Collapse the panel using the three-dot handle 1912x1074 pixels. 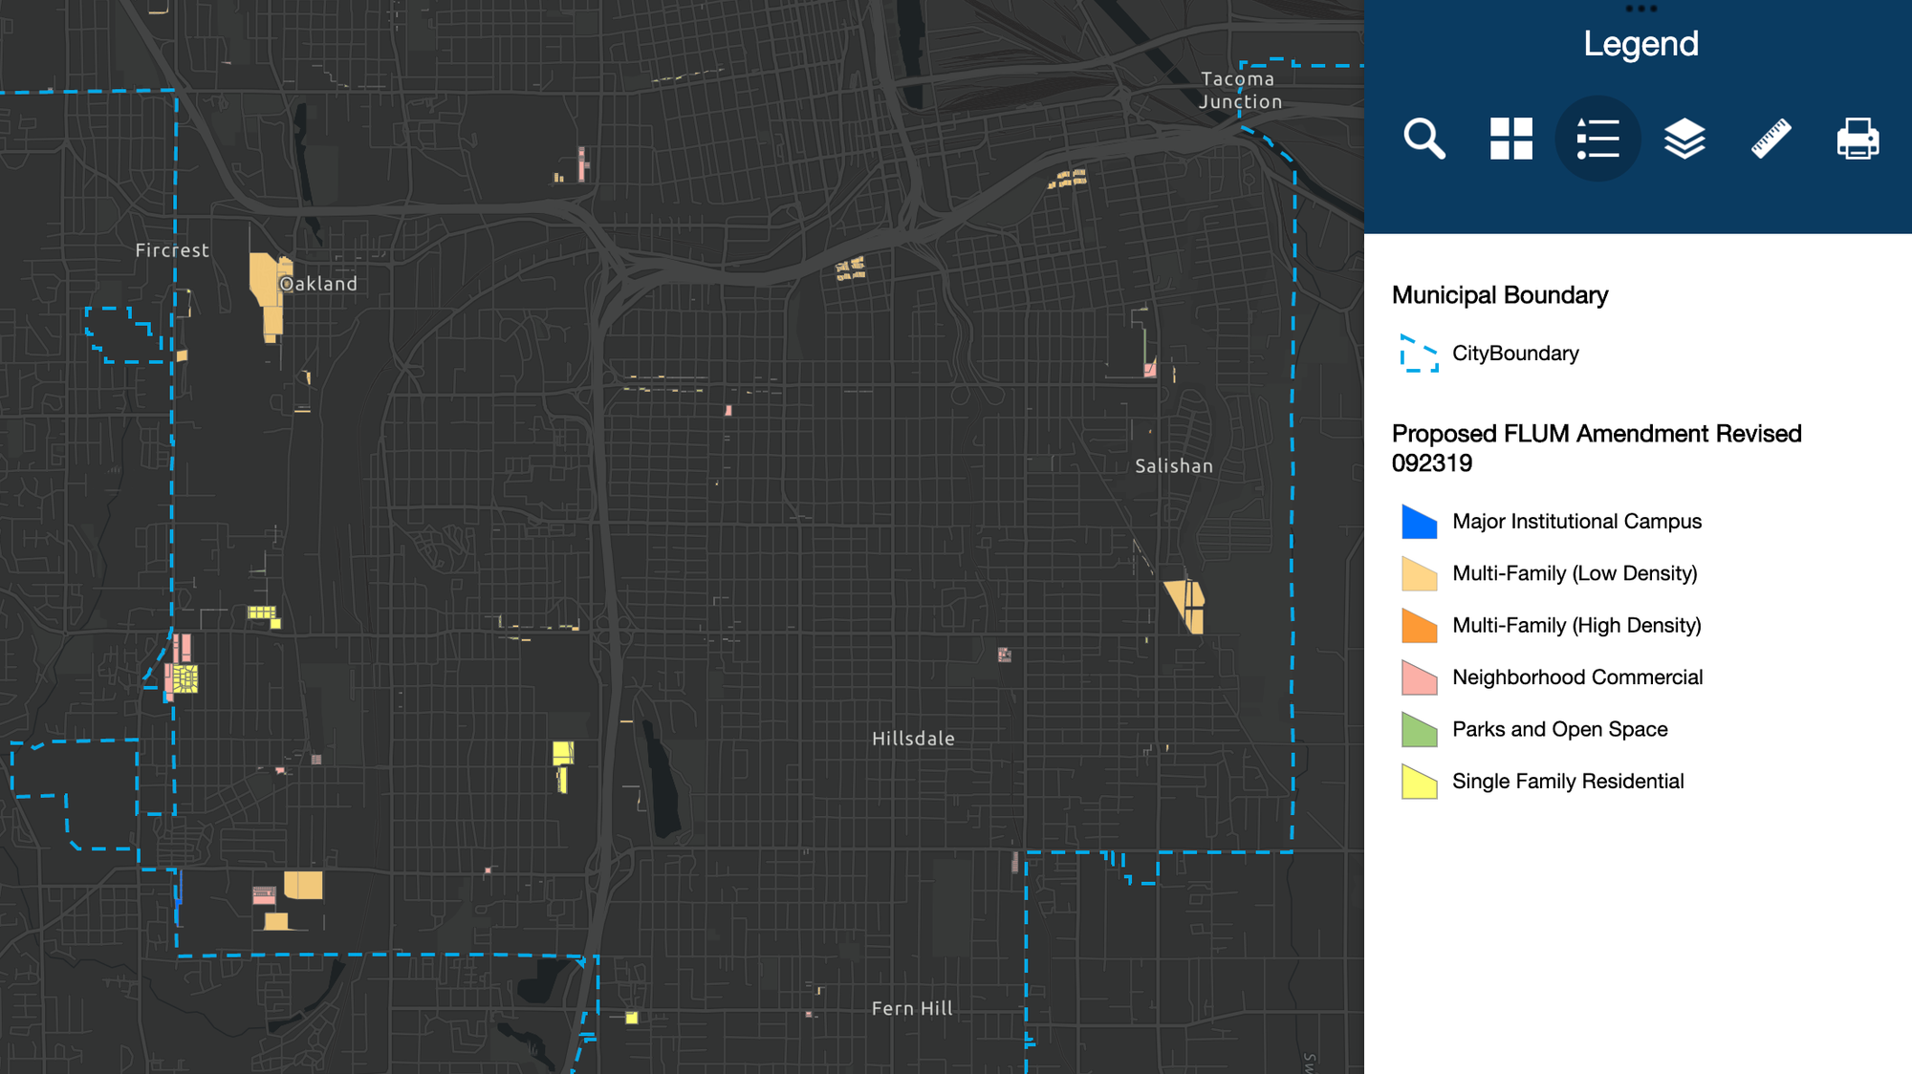click(1641, 8)
